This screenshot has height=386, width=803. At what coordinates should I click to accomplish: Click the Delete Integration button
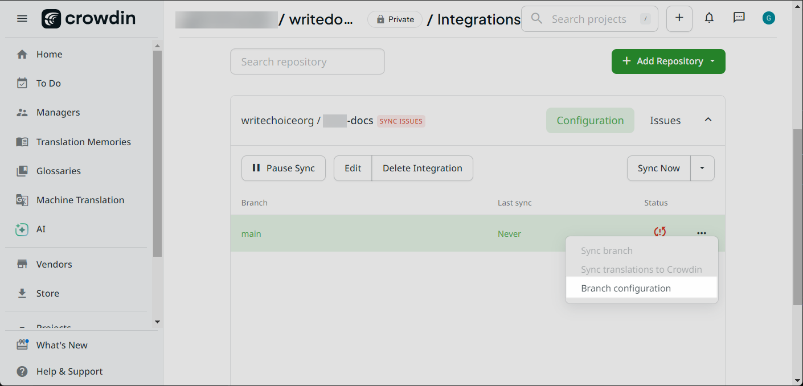(422, 169)
